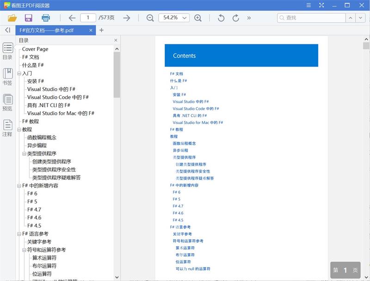Go to the previous page arrow
The image size is (370, 281).
(x=72, y=18)
